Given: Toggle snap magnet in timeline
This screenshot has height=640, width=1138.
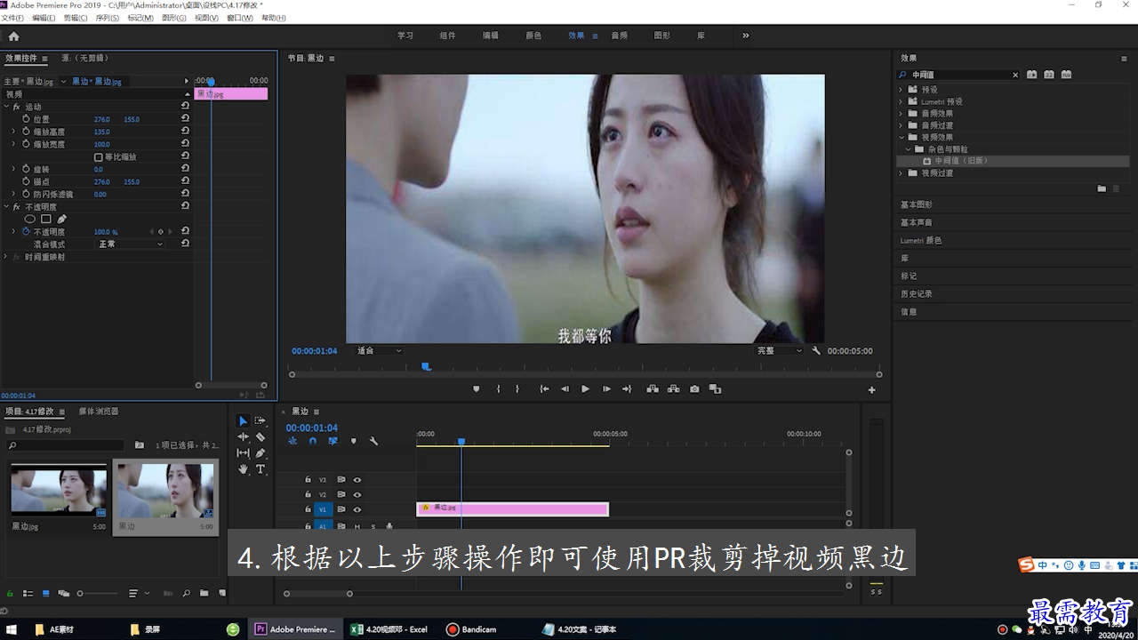Looking at the screenshot, I should pos(313,441).
